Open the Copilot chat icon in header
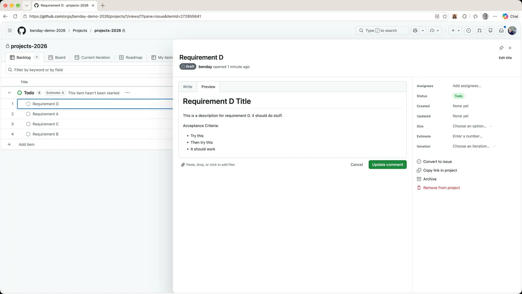Screen dimensions: 522x294 415,31
